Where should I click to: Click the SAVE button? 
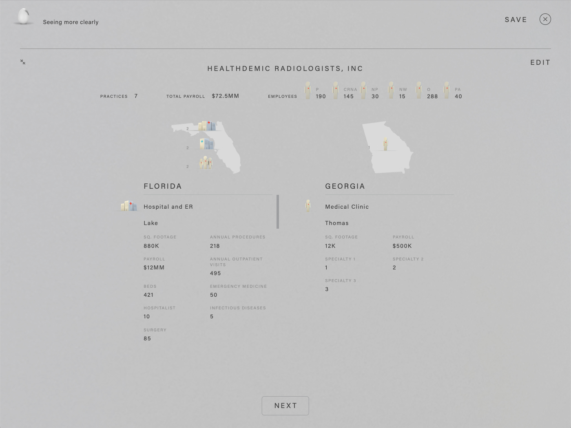pyautogui.click(x=516, y=20)
